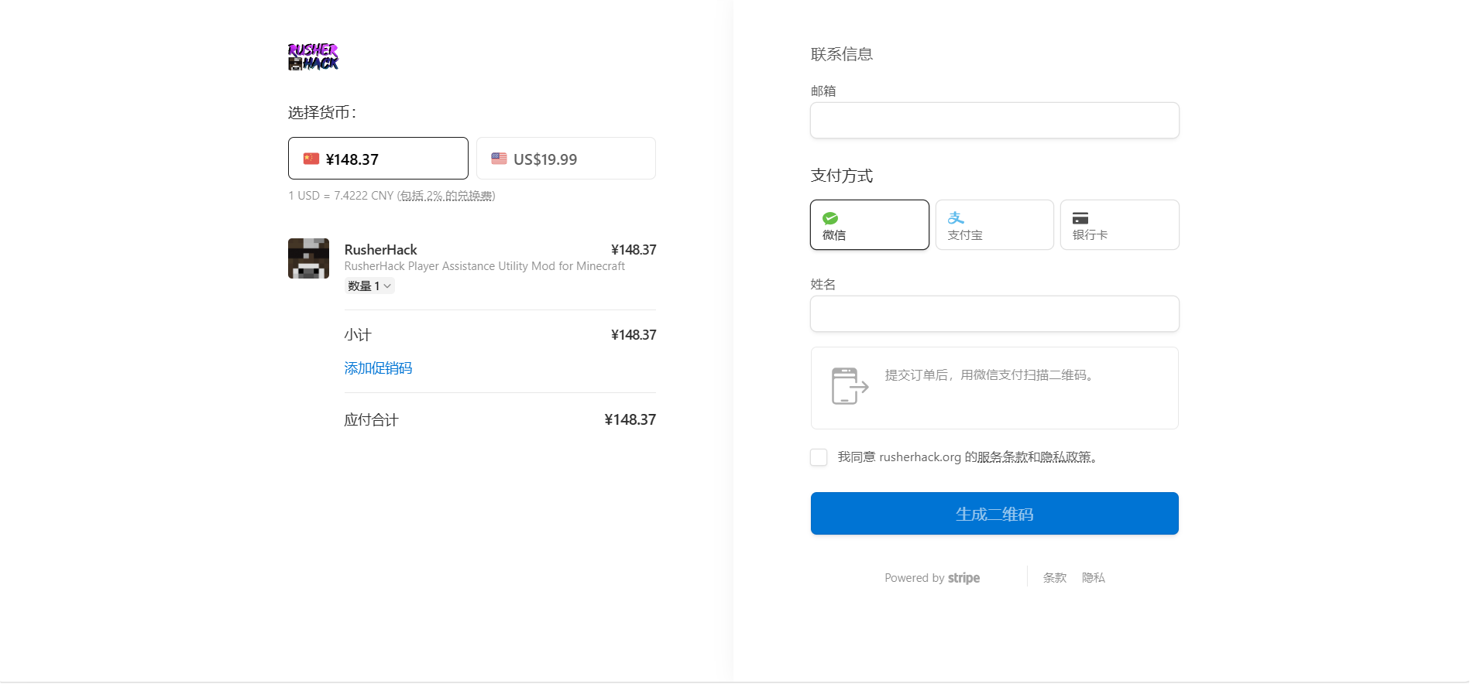Click the bank card icon
Image resolution: width=1470 pixels, height=684 pixels.
[1080, 218]
